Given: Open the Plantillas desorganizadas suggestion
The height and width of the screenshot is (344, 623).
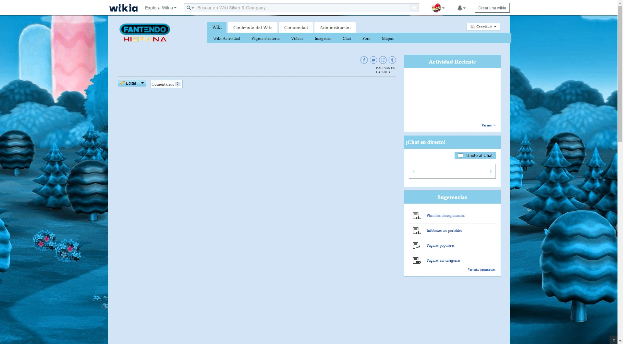Looking at the screenshot, I should pos(445,216).
